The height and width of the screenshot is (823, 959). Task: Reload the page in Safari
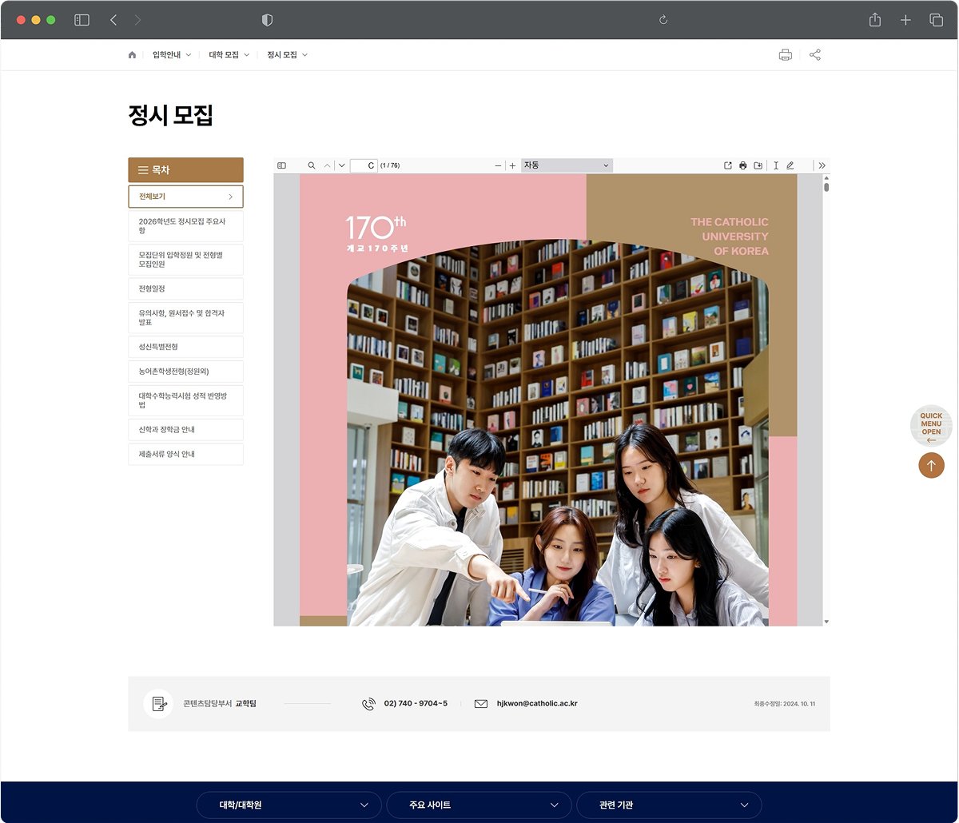pos(663,20)
